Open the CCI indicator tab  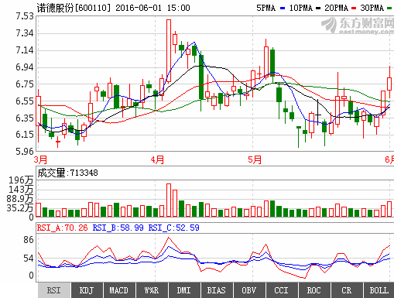[282, 290]
